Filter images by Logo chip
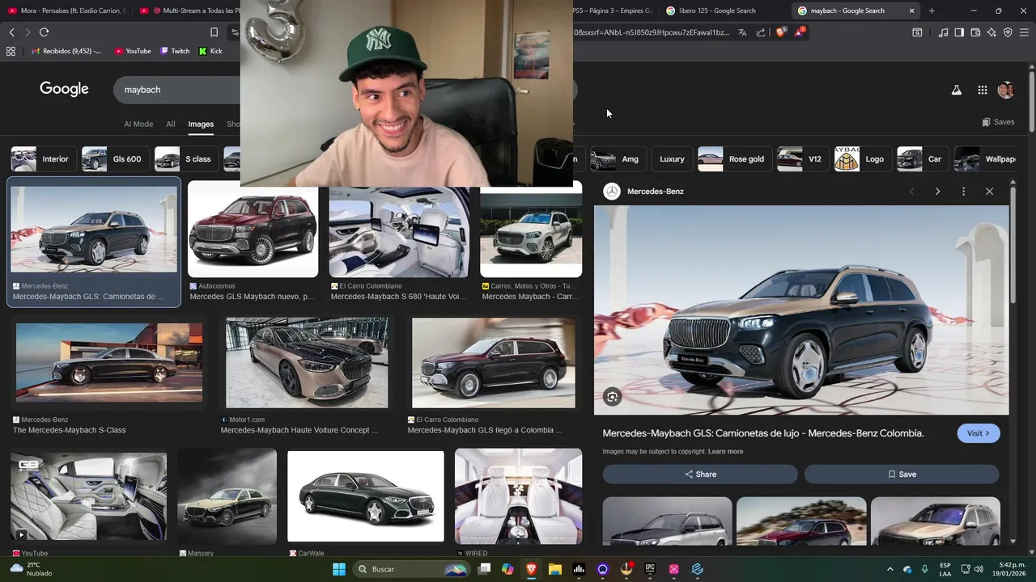 pyautogui.click(x=862, y=159)
